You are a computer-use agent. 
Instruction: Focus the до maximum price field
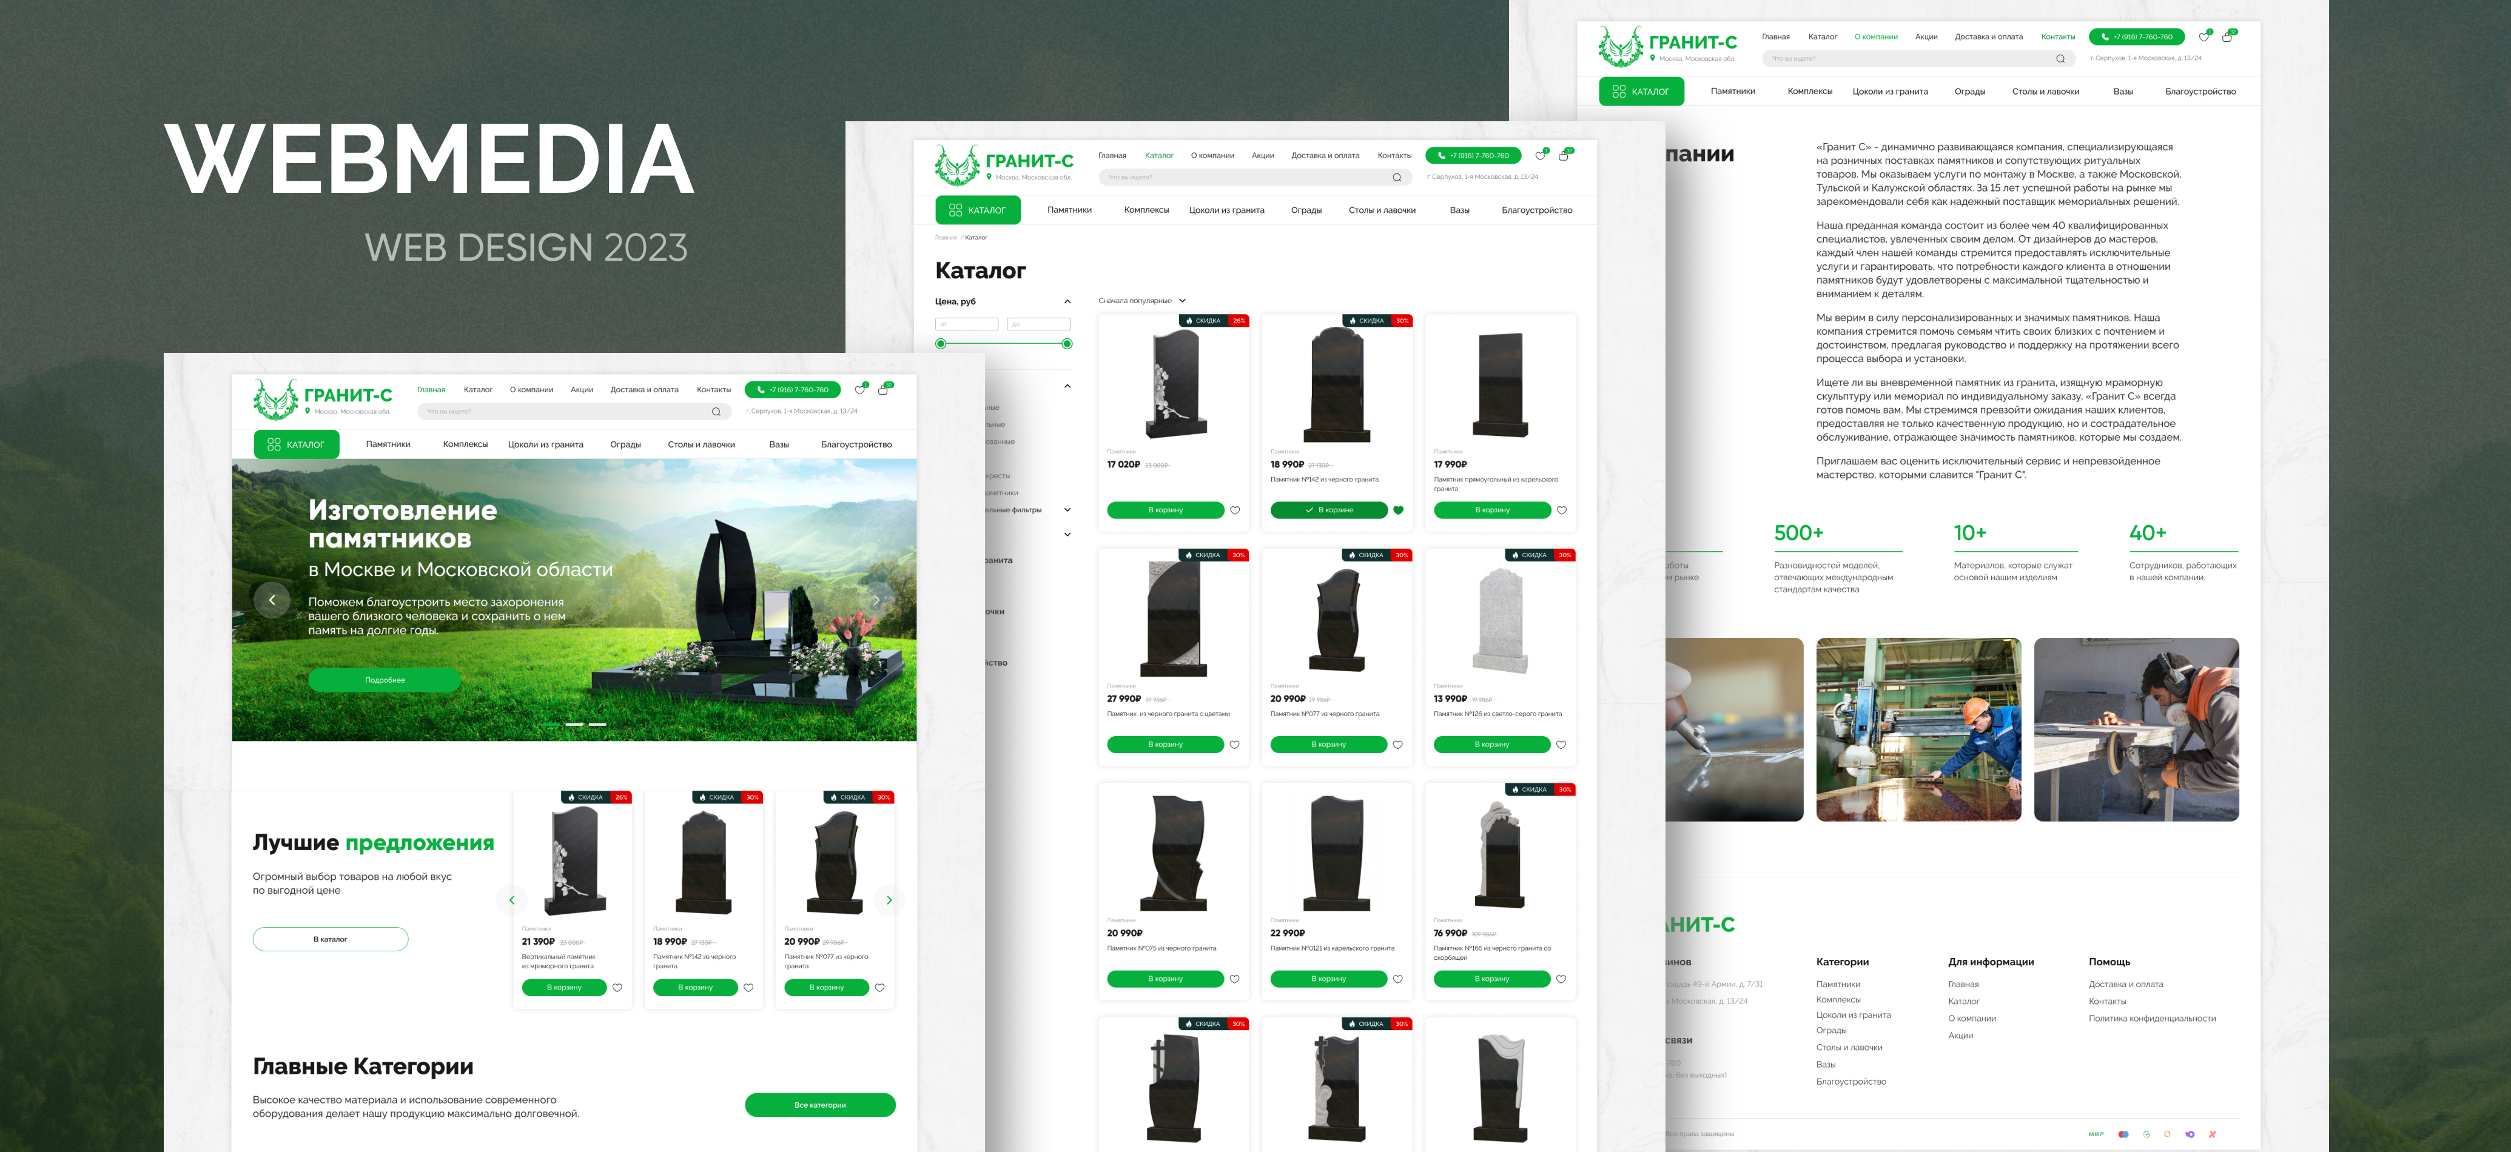tap(1039, 324)
